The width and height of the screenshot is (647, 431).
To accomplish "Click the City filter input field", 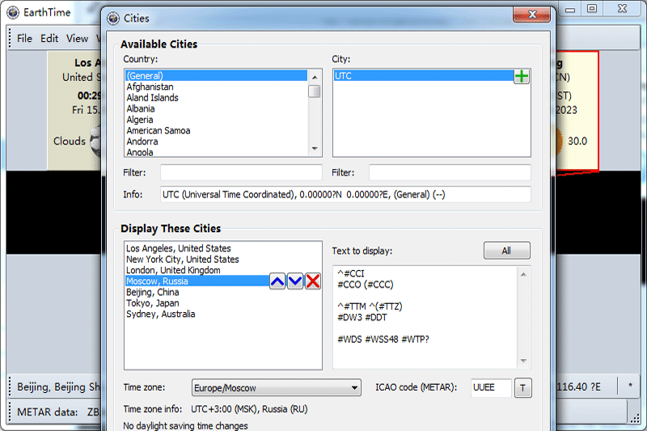I will pyautogui.click(x=450, y=172).
